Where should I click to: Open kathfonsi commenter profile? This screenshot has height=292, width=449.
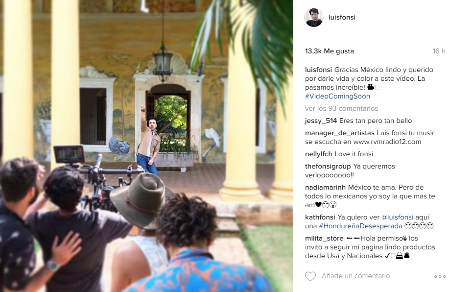click(320, 218)
